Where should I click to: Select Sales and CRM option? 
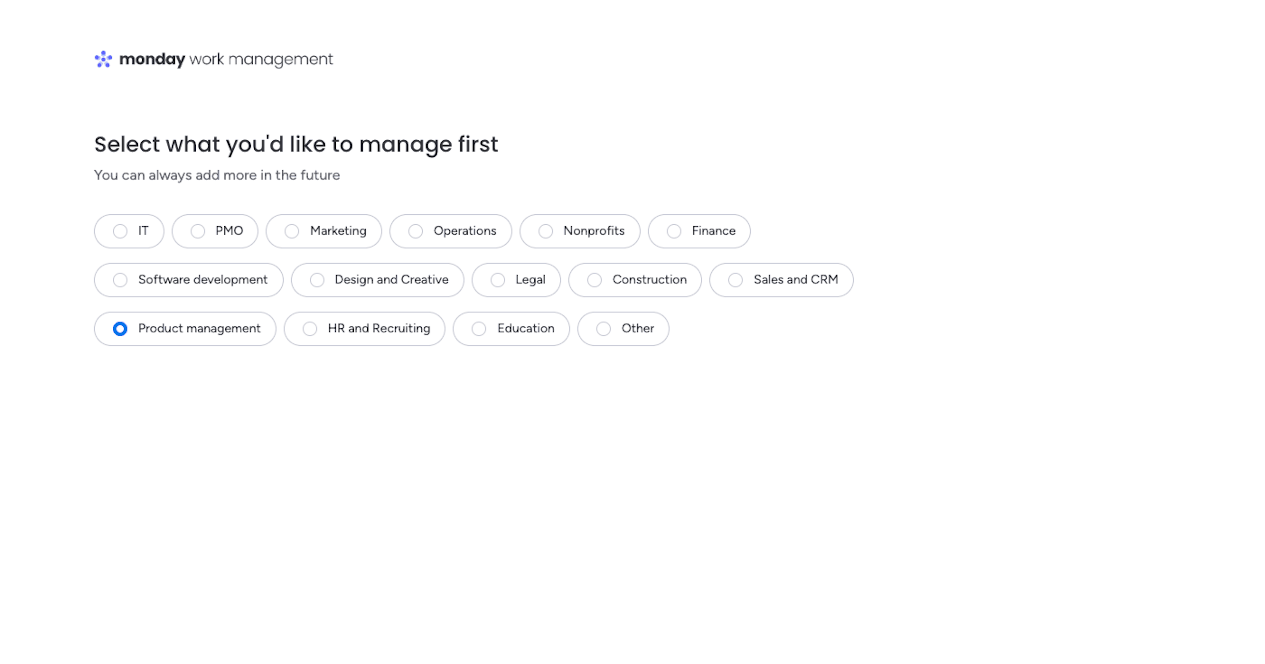(x=736, y=280)
